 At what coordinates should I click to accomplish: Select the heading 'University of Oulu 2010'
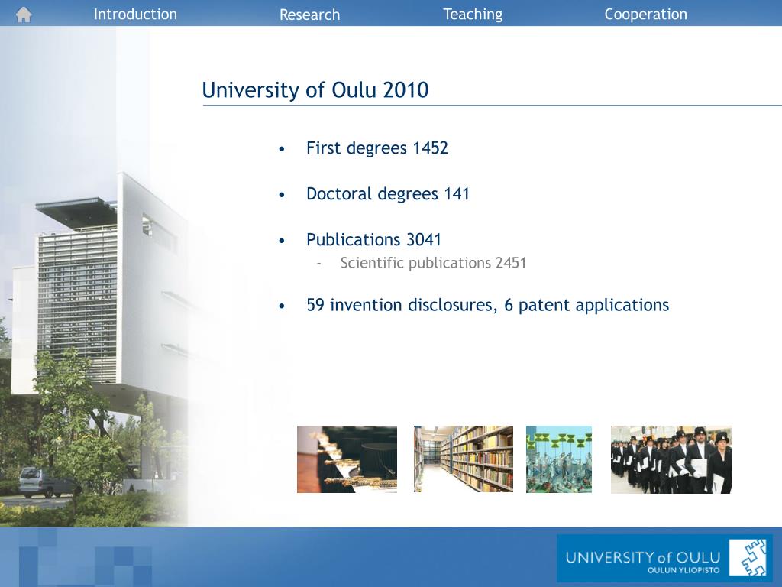click(x=315, y=90)
